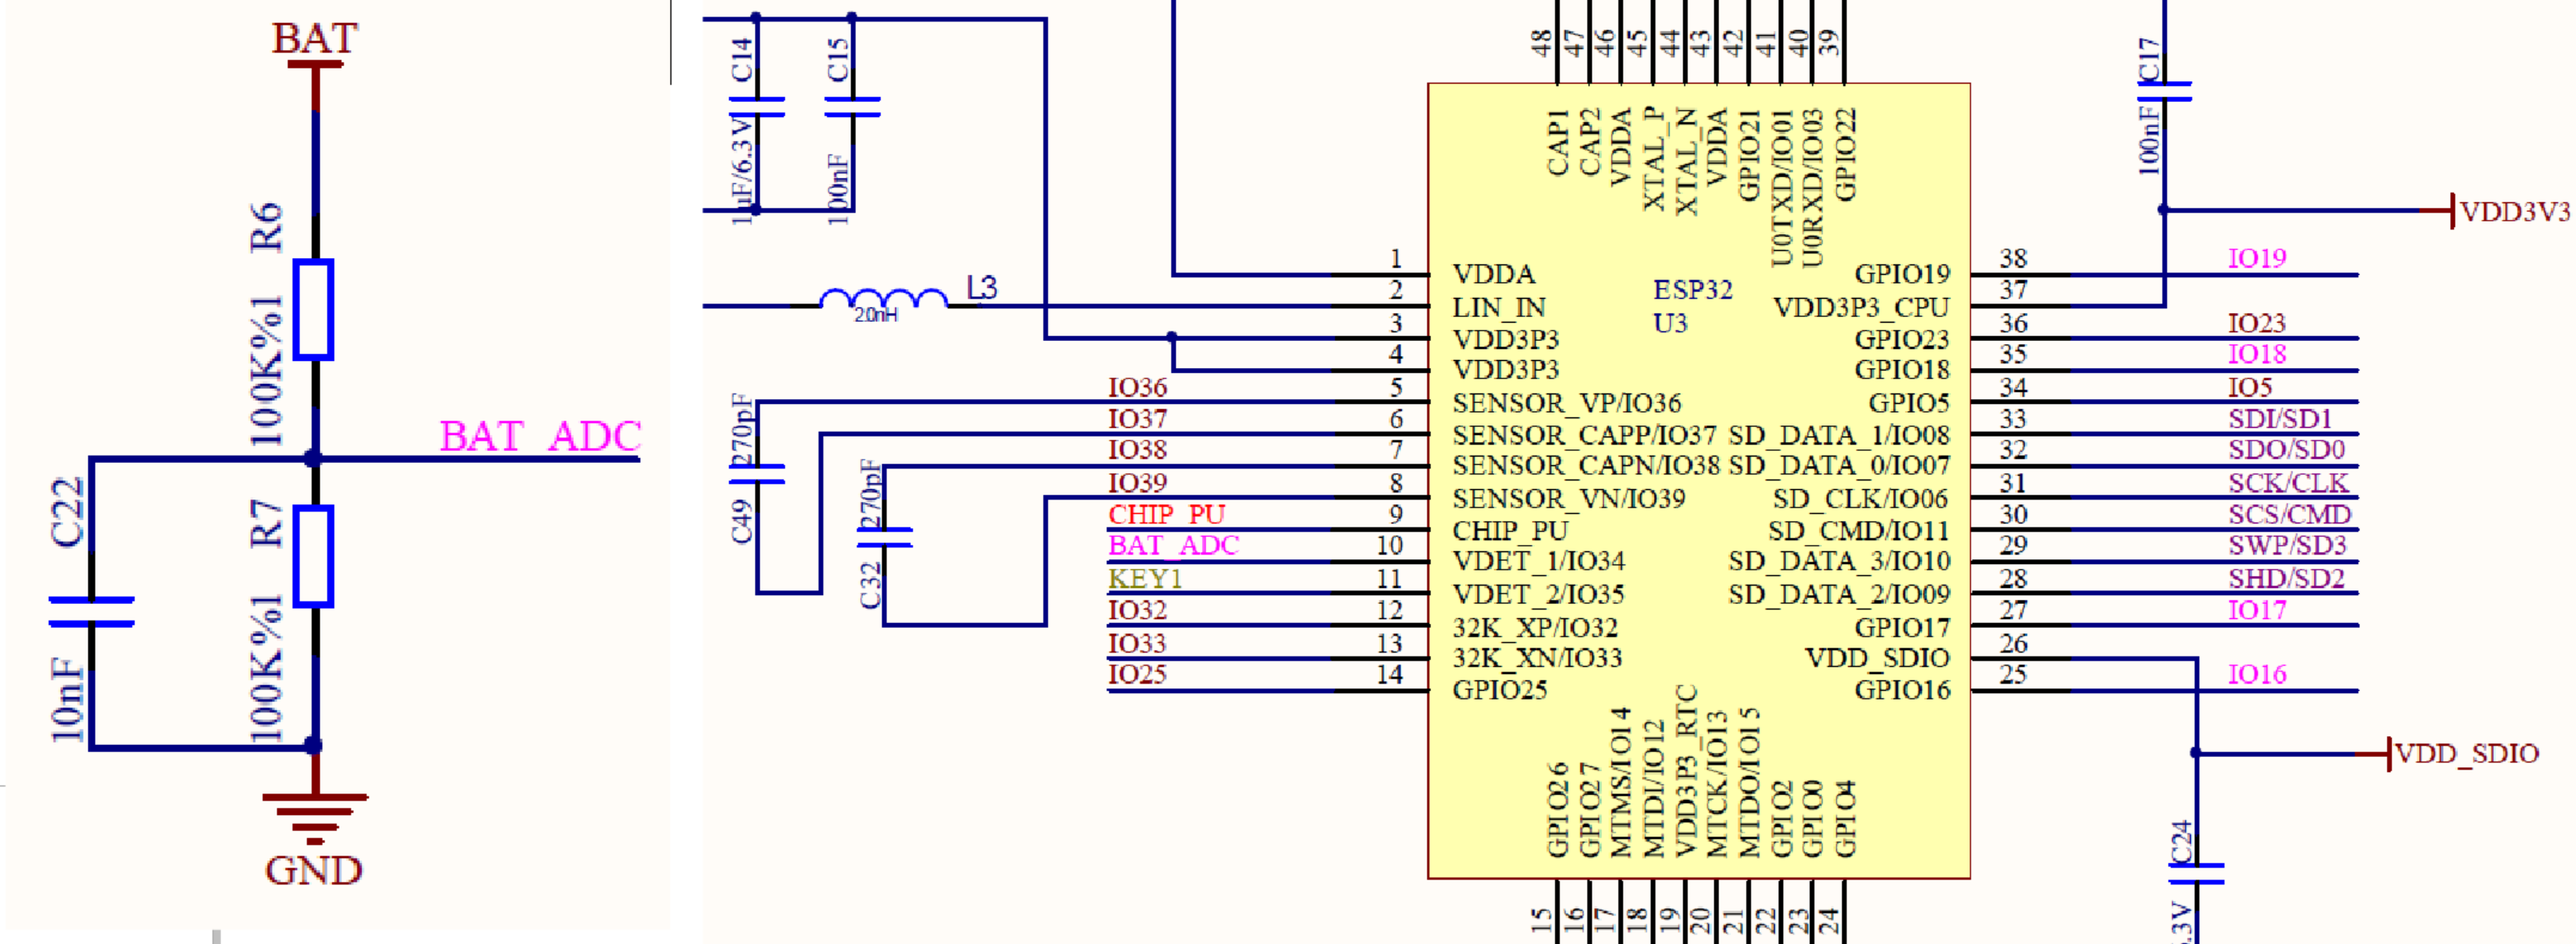
Task: Select the KEY1 net label
Action: [x=1145, y=578]
